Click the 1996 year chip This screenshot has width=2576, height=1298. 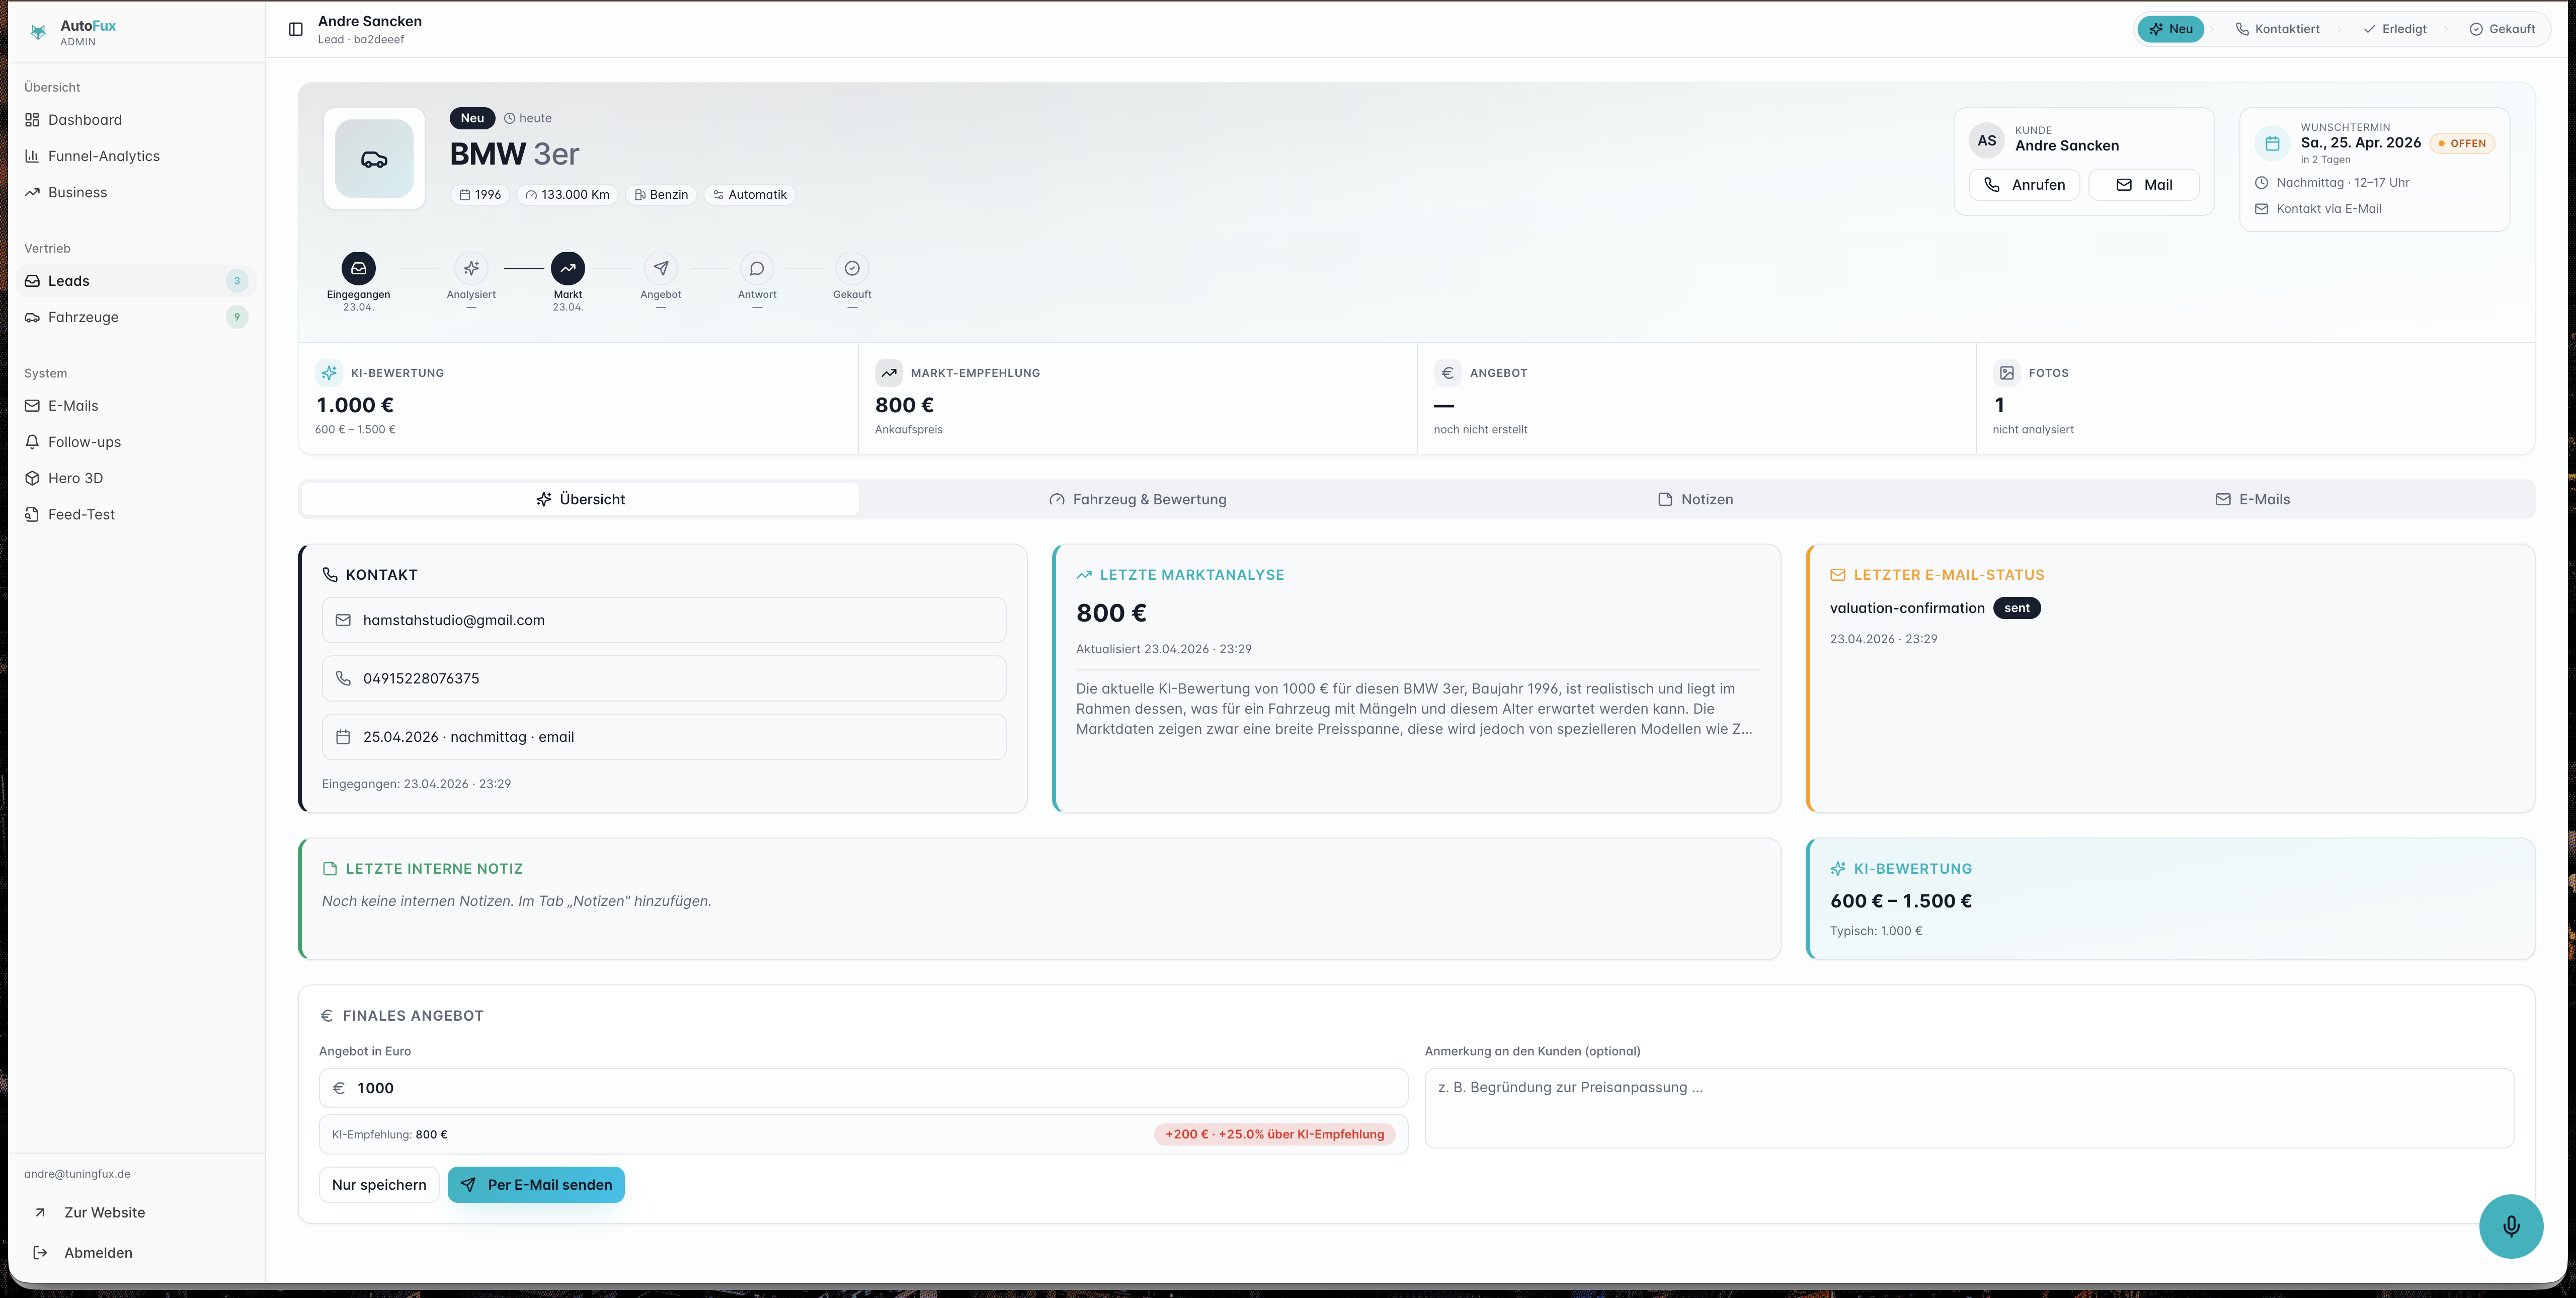point(480,195)
